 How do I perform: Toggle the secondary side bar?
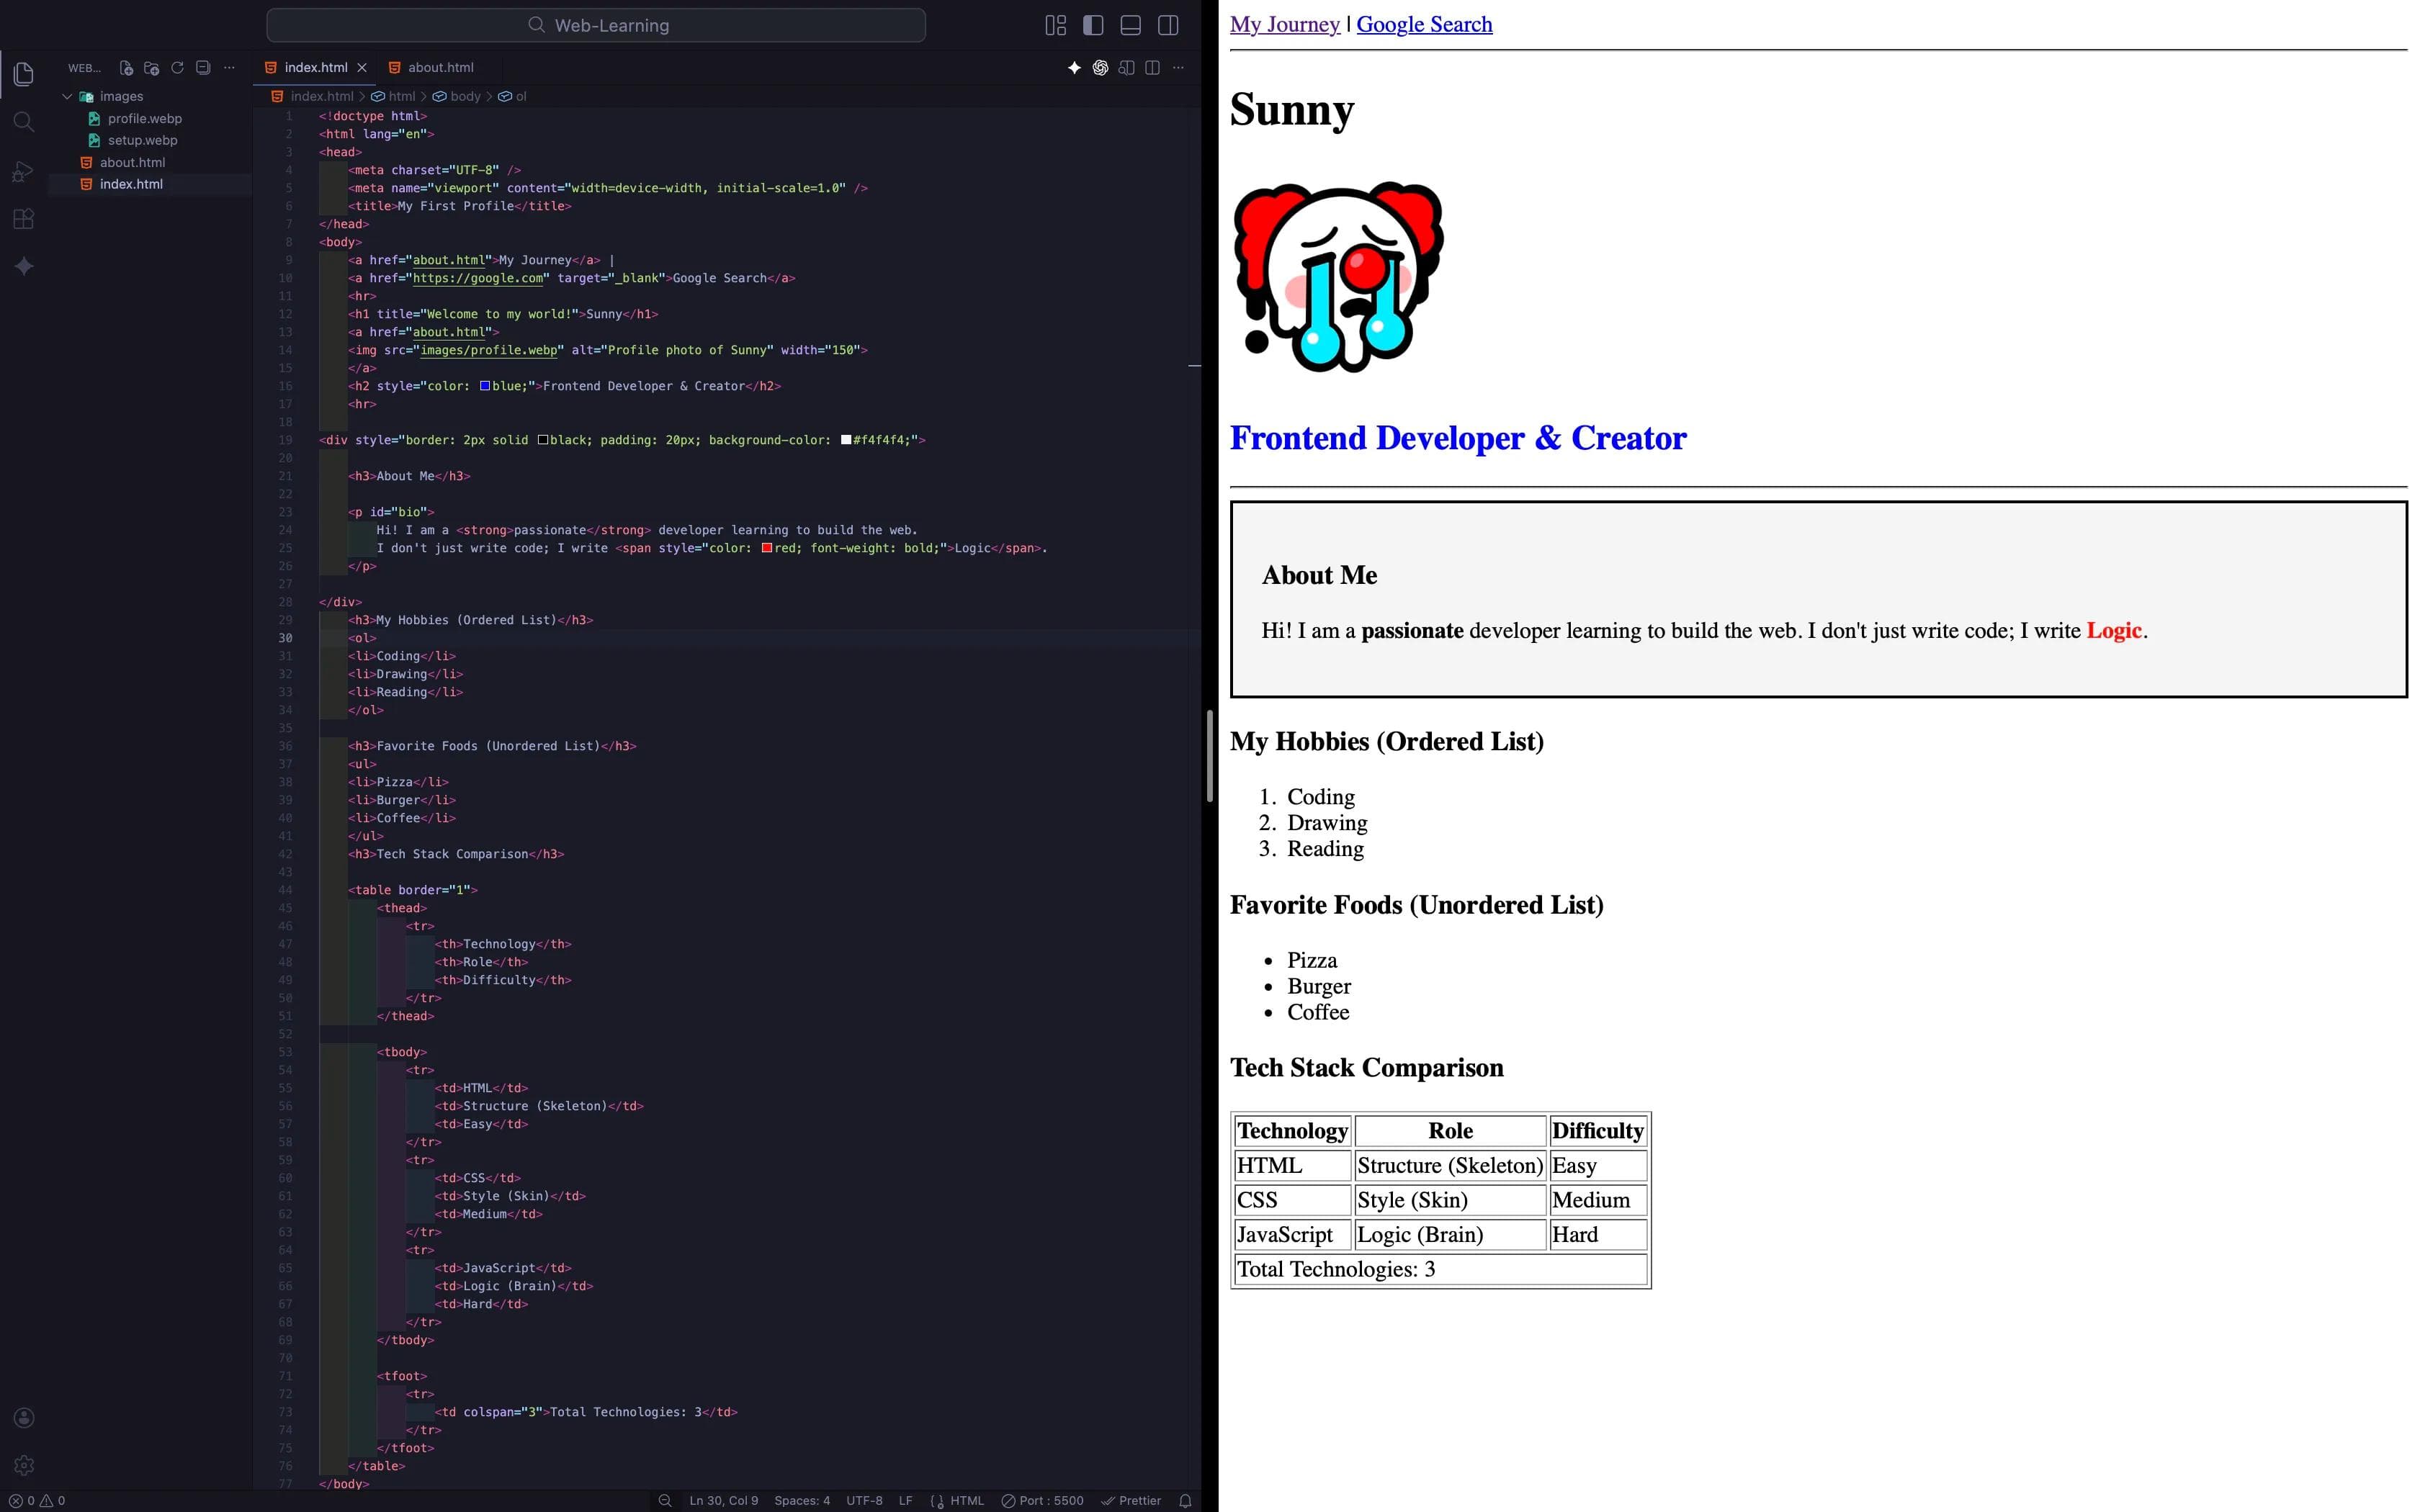tap(1168, 25)
